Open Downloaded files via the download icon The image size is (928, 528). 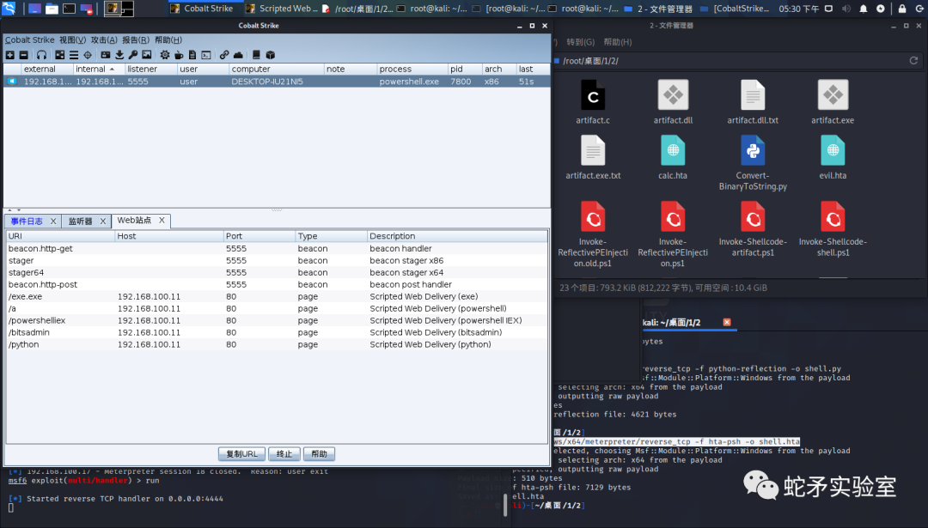coord(119,55)
